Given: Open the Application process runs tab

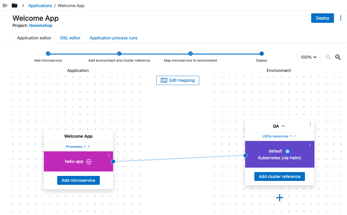Looking at the screenshot, I should pyautogui.click(x=113, y=38).
